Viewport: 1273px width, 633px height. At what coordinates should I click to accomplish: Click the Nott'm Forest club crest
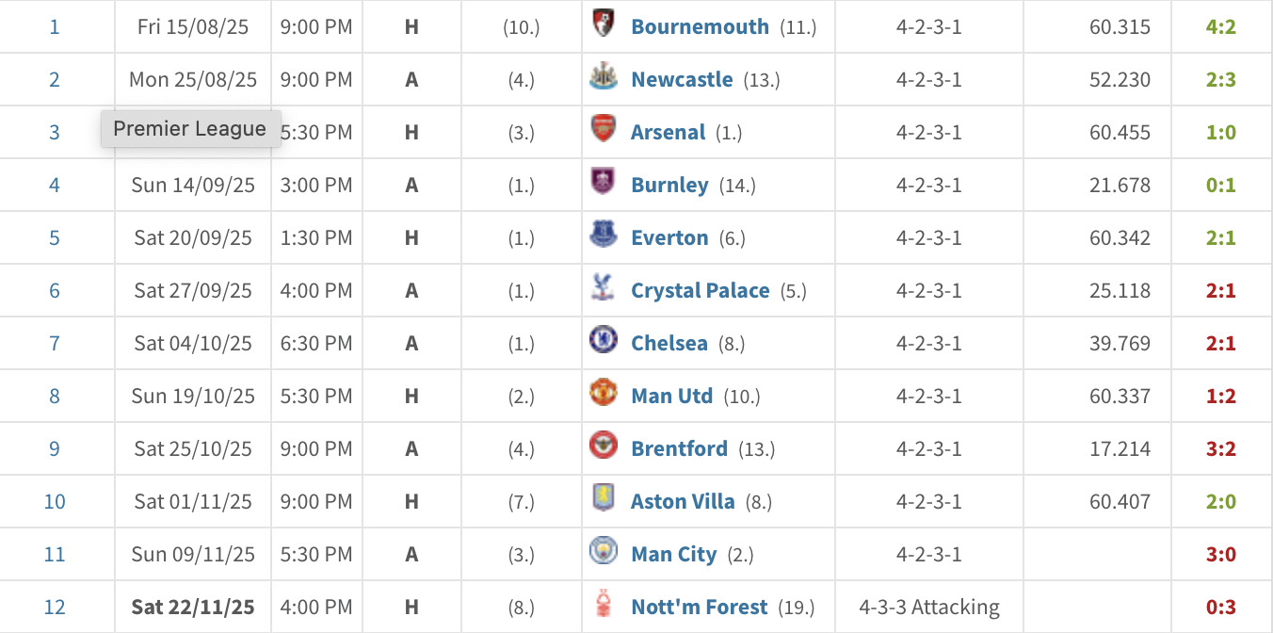click(x=603, y=606)
